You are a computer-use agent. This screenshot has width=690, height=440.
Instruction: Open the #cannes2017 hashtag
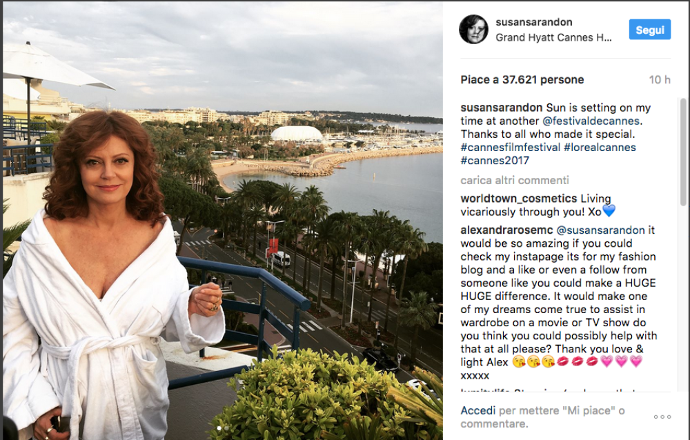click(x=495, y=160)
